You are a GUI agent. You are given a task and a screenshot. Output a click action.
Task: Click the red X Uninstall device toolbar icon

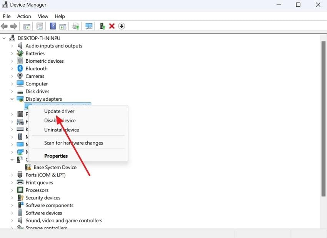[112, 26]
